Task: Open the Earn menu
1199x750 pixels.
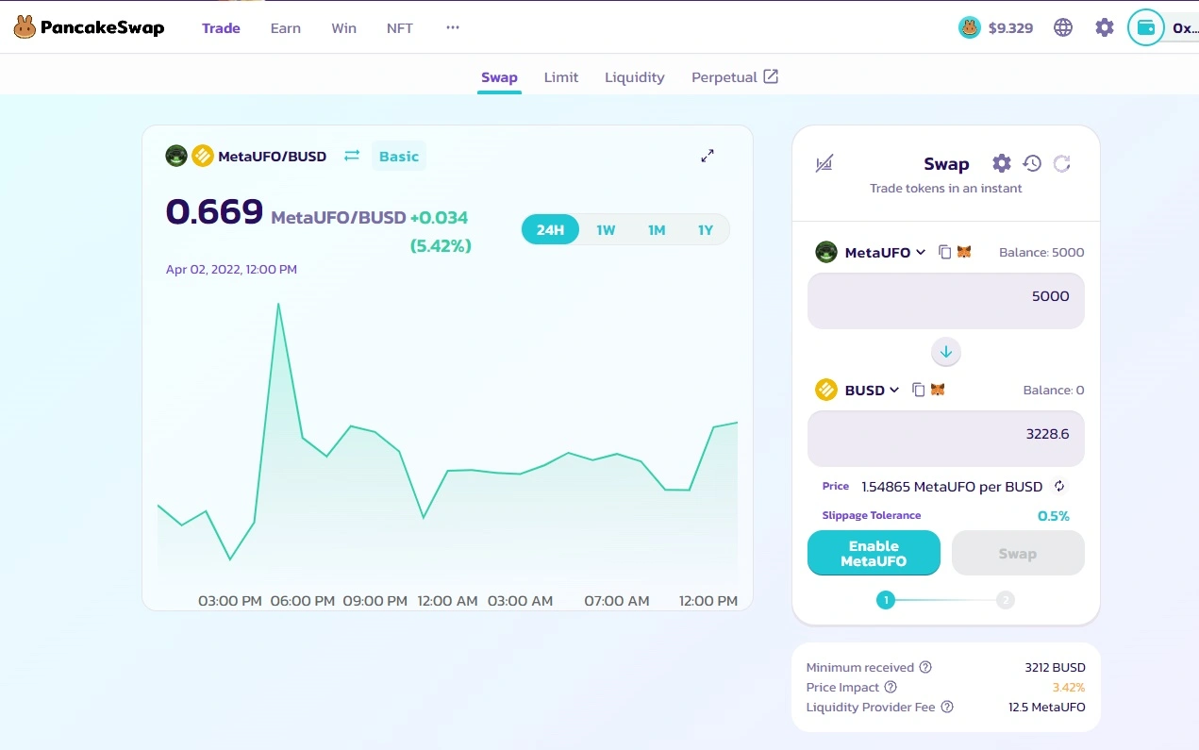Action: pos(286,28)
